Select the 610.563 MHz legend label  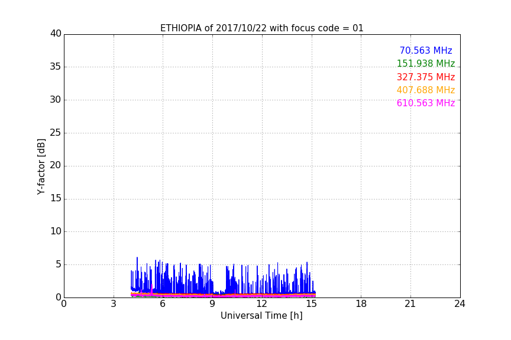click(x=426, y=103)
